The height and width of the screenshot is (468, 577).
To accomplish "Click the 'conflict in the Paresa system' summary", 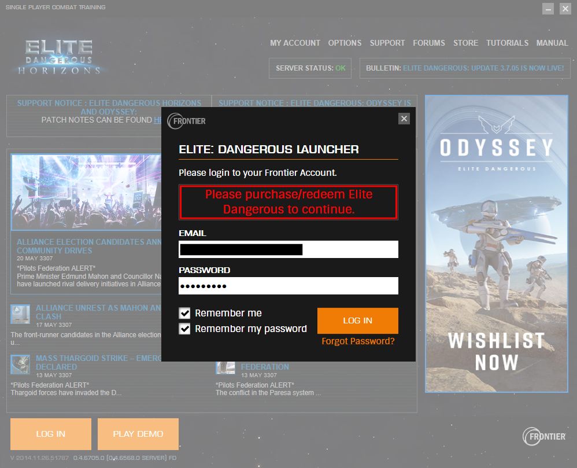I will point(268,393).
